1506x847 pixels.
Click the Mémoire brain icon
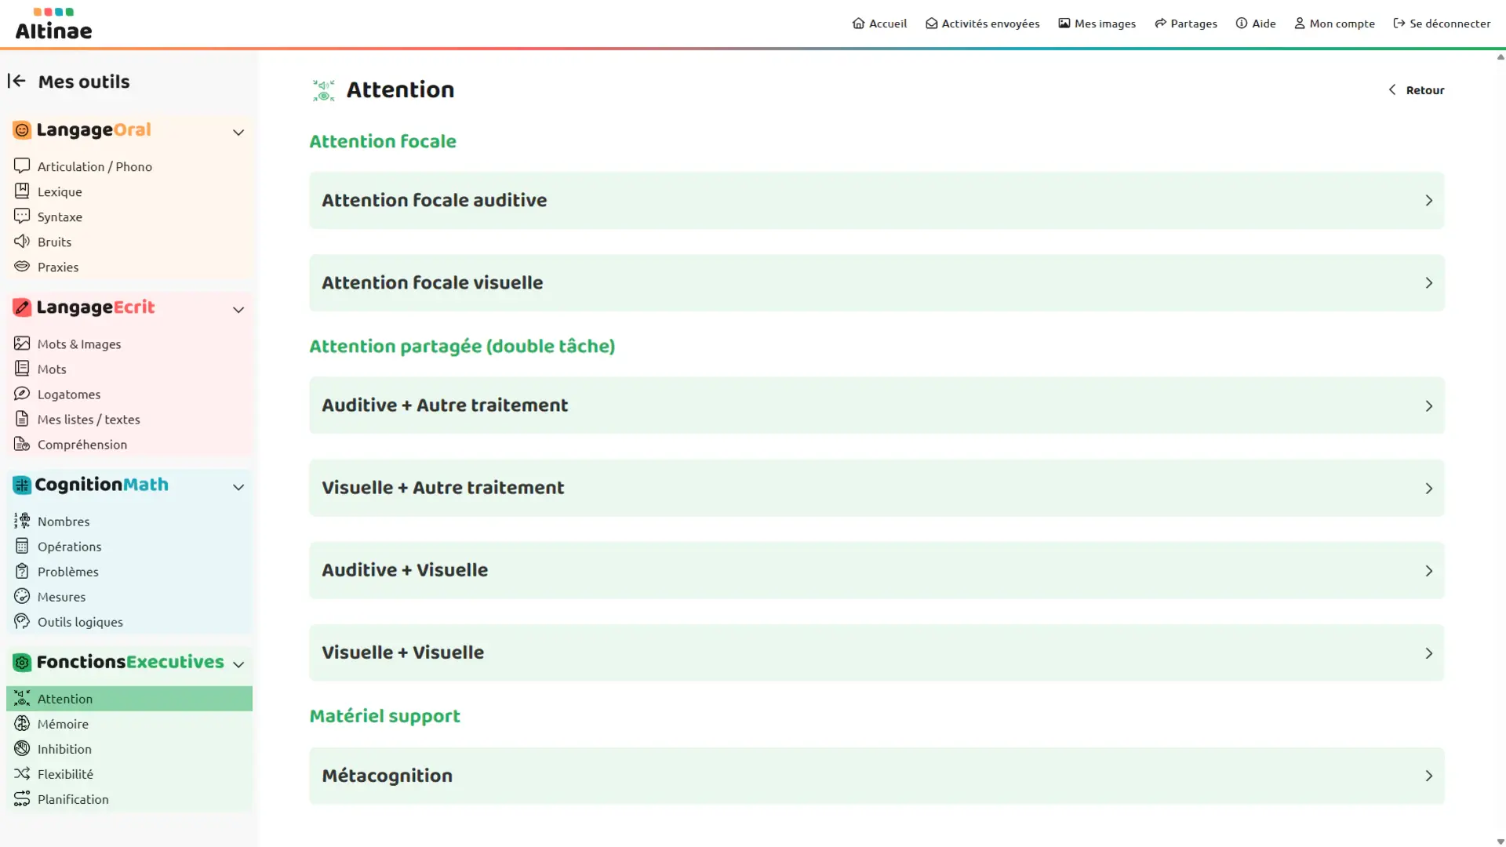(22, 723)
